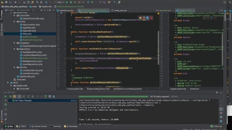The width and height of the screenshot is (232, 130).
Task: Collapse the Exception folder in project tree
Action: pyautogui.click(x=14, y=43)
